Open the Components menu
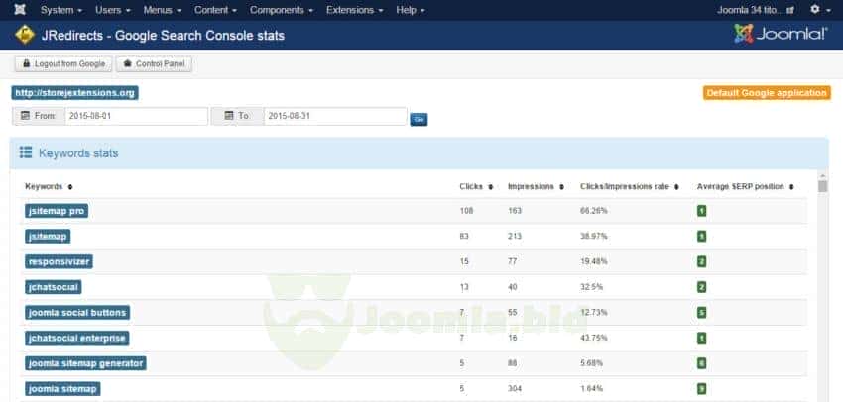Screen dimensions: 843x402 [282, 10]
